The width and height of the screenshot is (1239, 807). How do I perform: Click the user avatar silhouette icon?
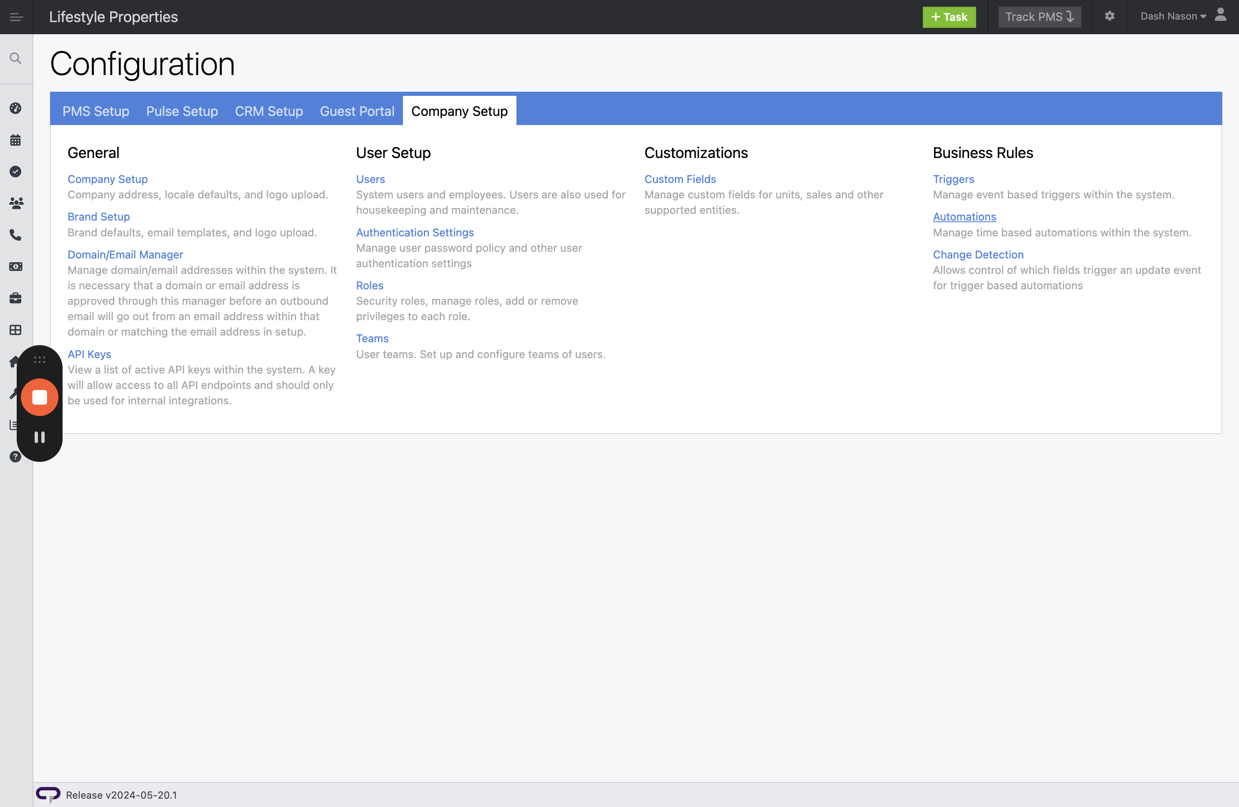pyautogui.click(x=1220, y=15)
